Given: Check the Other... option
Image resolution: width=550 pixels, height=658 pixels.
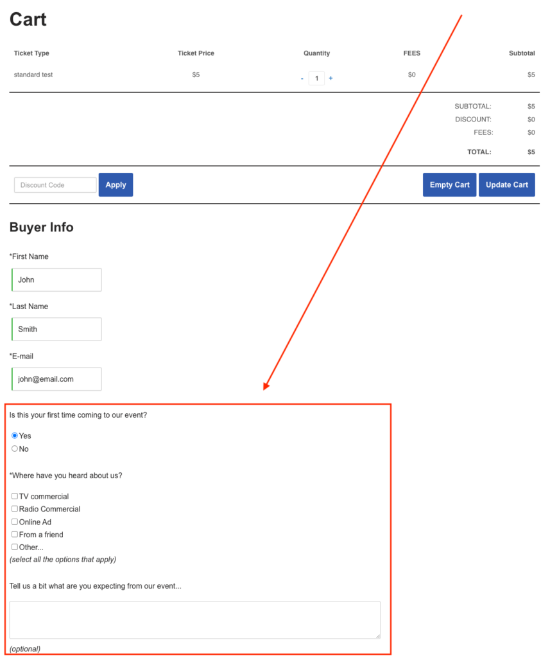Looking at the screenshot, I should (x=15, y=547).
